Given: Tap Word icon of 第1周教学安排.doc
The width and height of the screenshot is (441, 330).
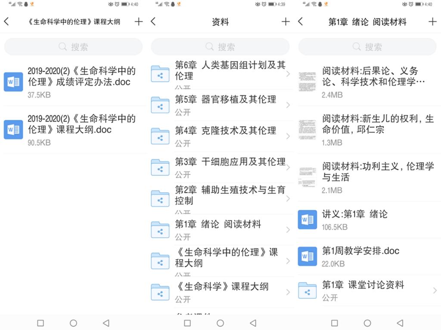Looking at the screenshot, I should 307,257.
